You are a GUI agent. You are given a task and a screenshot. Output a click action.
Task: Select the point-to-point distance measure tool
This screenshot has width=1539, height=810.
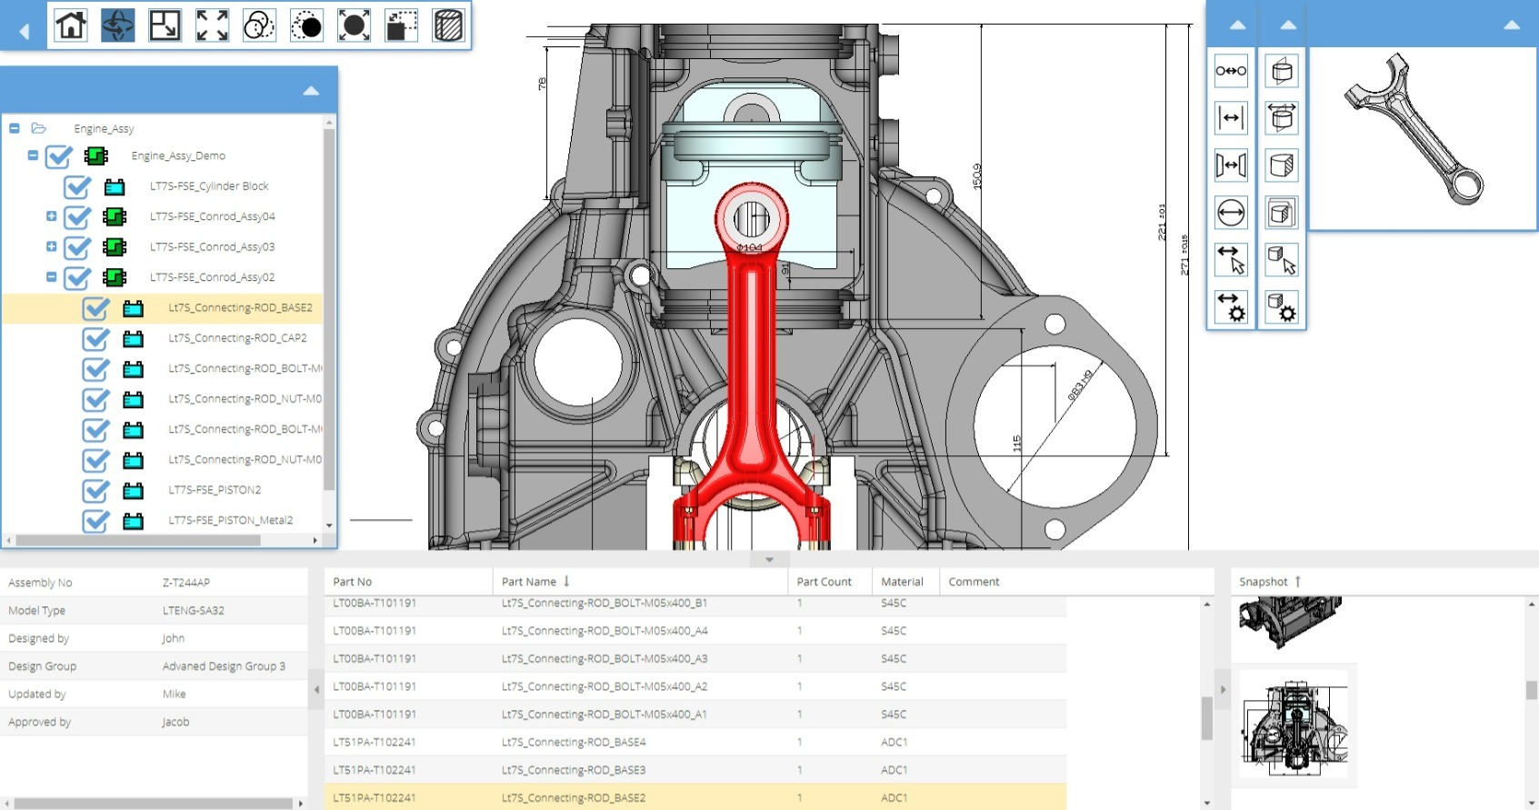(x=1231, y=71)
